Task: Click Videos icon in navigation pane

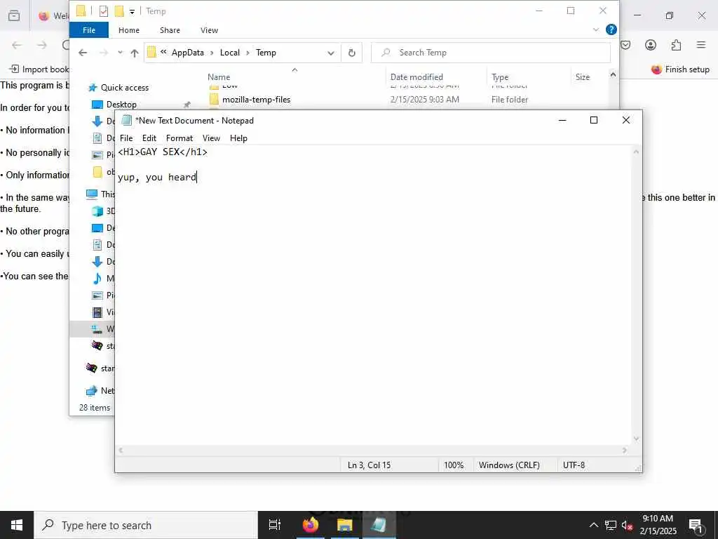Action: pyautogui.click(x=97, y=312)
